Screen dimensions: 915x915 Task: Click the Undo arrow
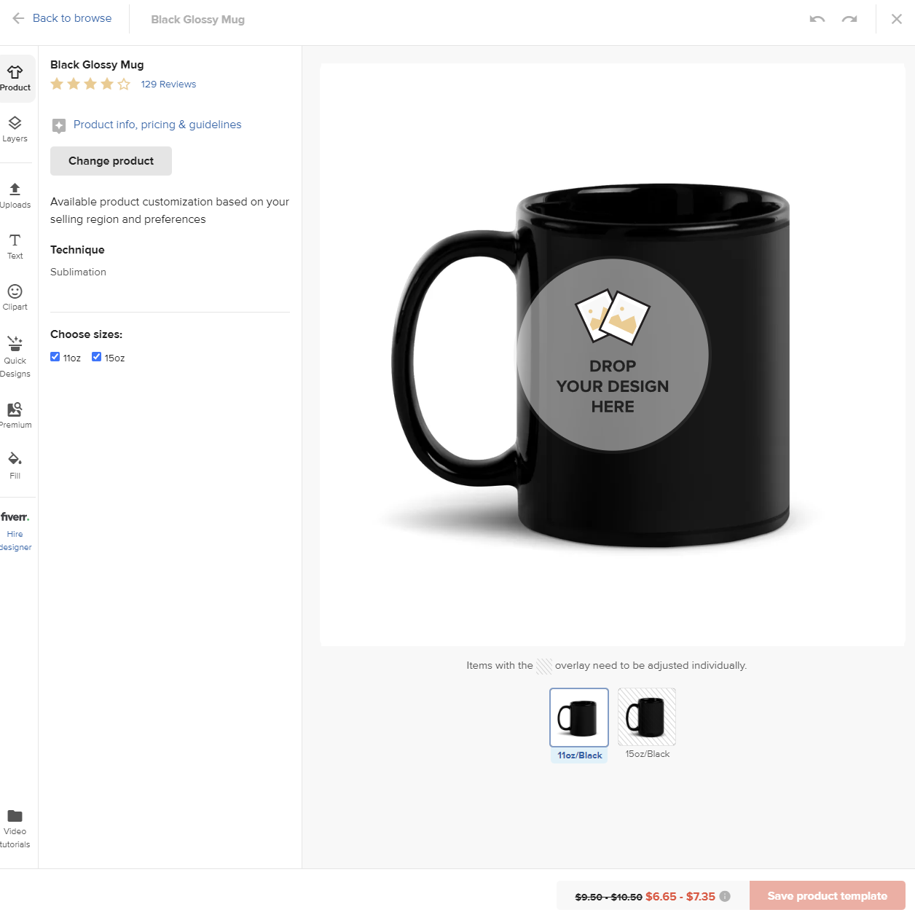817,19
